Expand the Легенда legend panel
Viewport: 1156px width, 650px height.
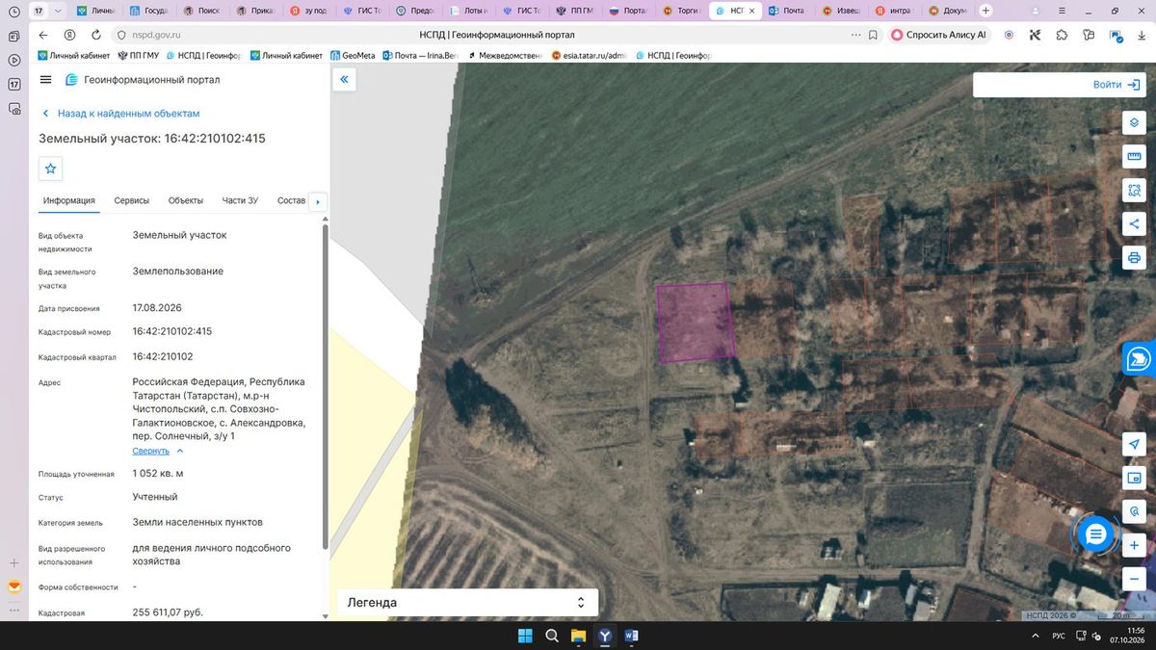click(x=466, y=603)
